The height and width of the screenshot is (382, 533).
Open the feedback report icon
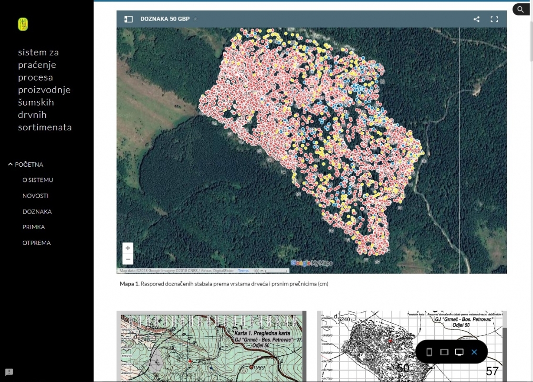(x=9, y=372)
